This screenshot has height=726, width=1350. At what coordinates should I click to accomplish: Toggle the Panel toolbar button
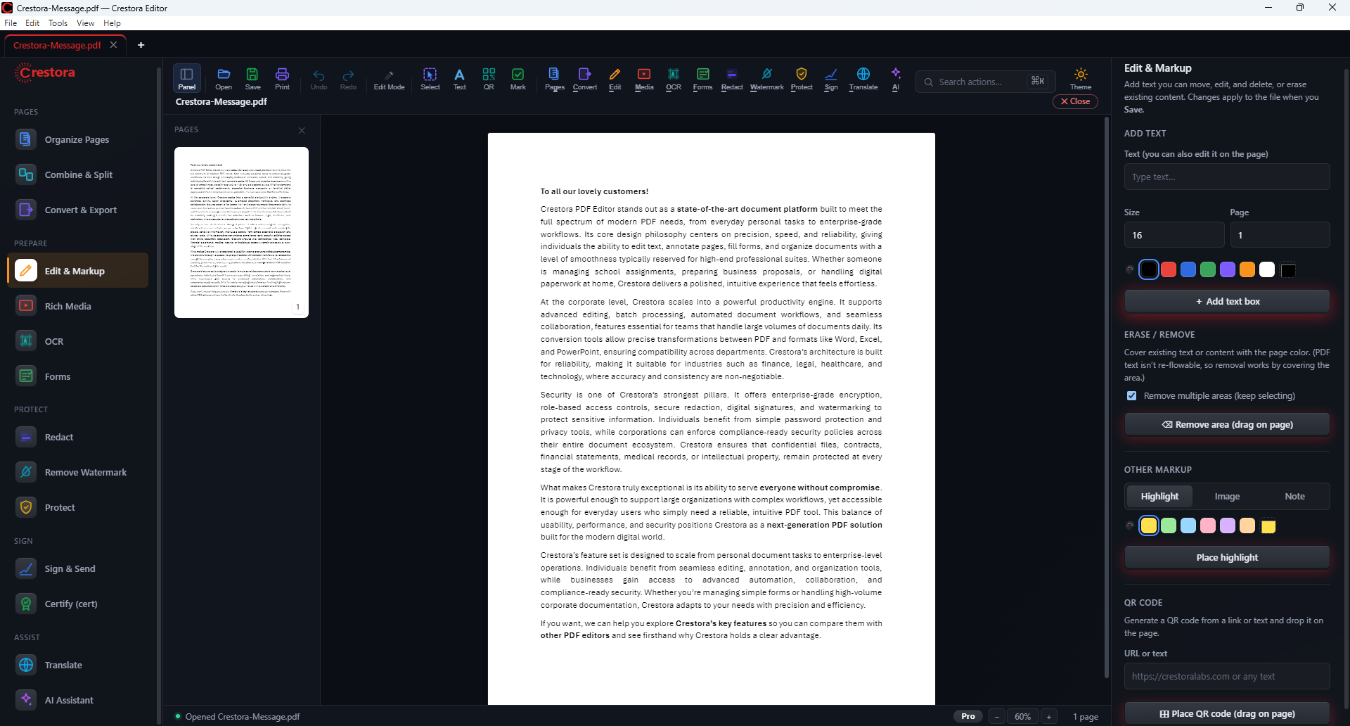pyautogui.click(x=187, y=78)
